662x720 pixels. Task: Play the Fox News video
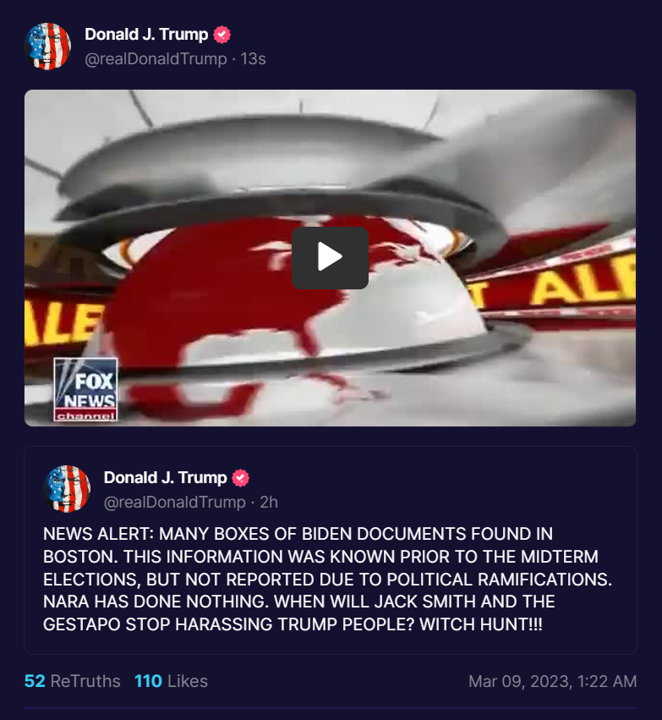tap(330, 257)
